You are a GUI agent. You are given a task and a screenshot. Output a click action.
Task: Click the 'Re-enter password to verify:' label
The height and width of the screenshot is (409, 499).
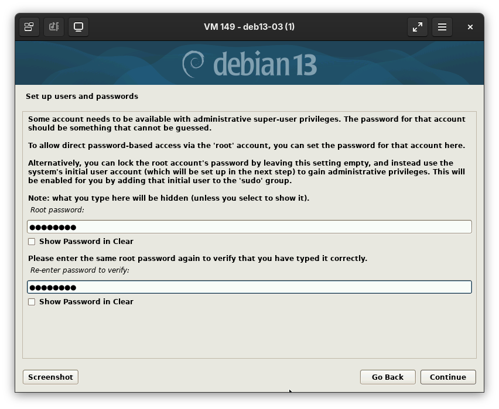80,270
